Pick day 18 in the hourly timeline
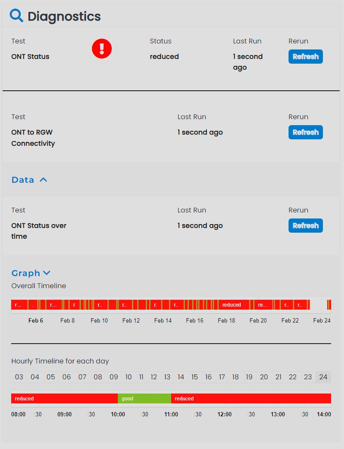Image resolution: width=344 pixels, height=449 pixels. [236, 377]
